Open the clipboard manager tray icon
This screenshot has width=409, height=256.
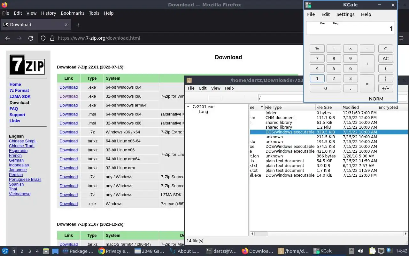(372, 251)
